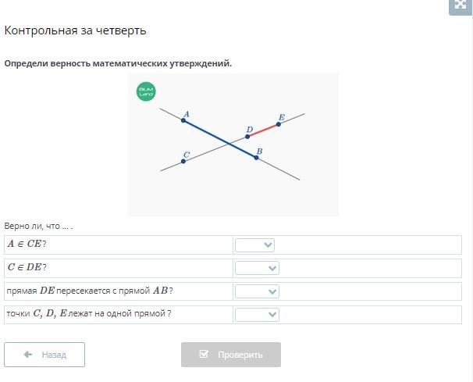Open dropdown for points C, D, E question

pyautogui.click(x=257, y=314)
